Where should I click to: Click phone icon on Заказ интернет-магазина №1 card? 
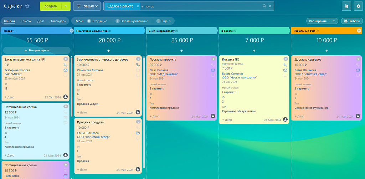click(65, 65)
